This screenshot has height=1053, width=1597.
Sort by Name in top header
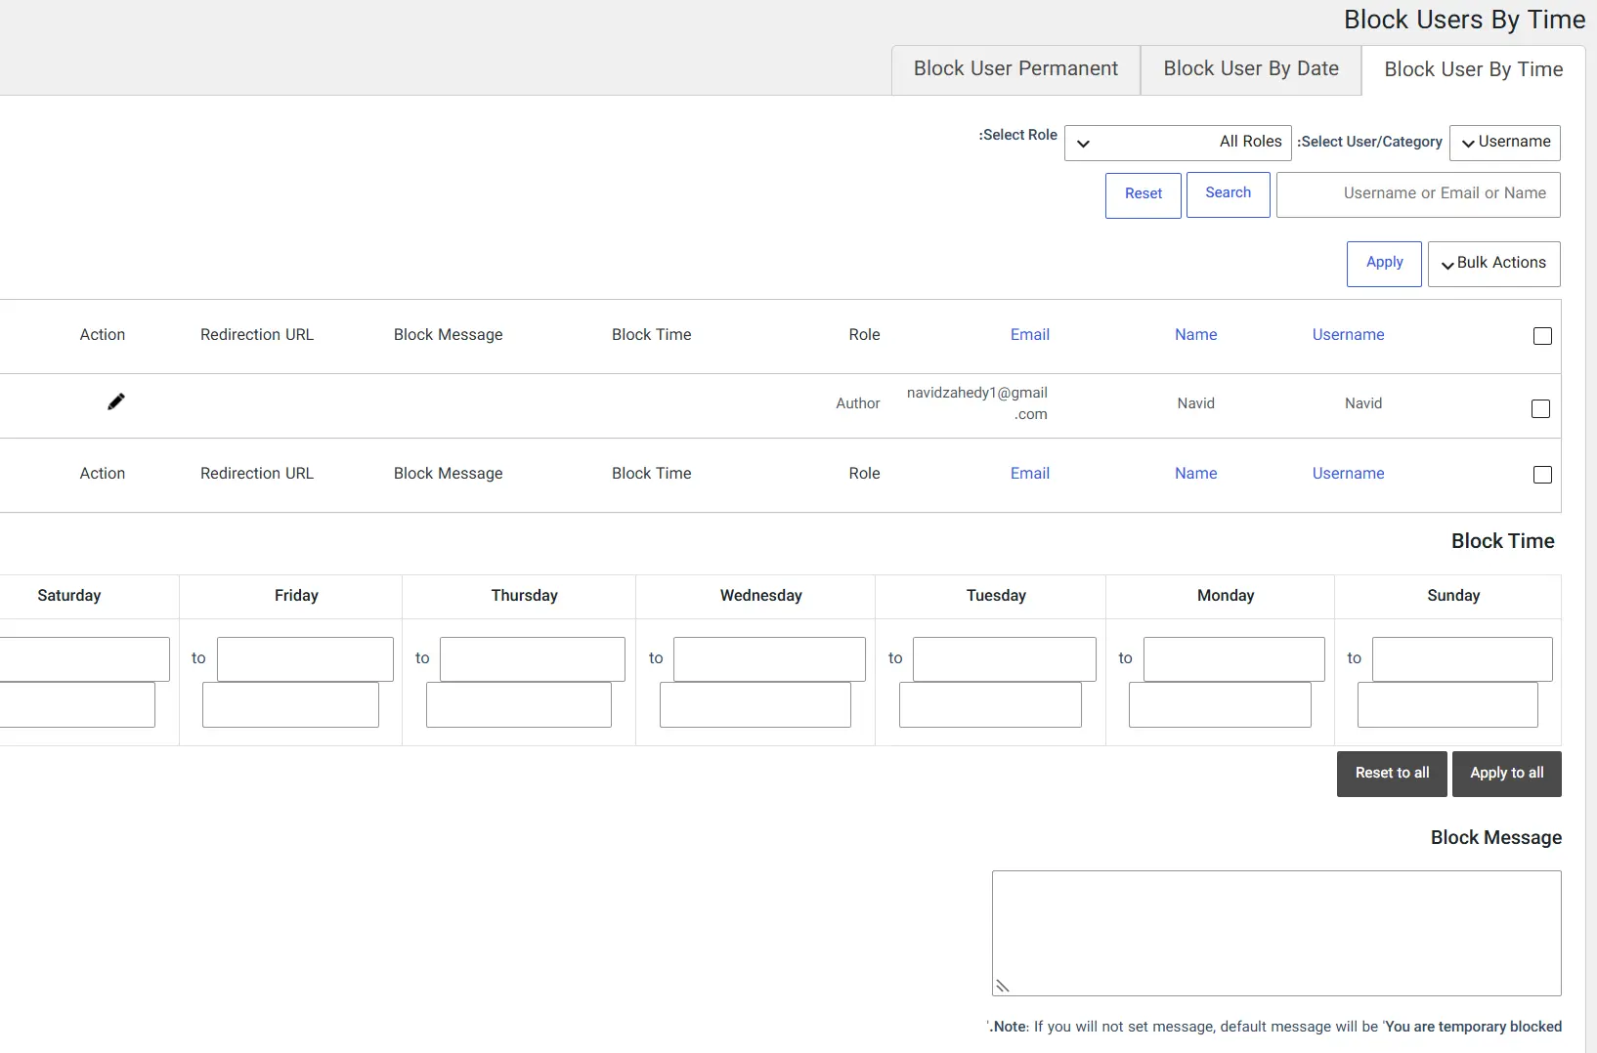click(1196, 335)
